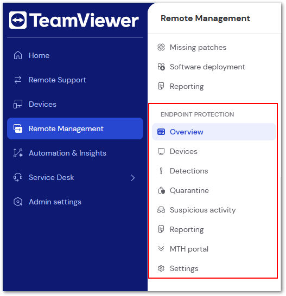Click the Quarantine shield icon

click(x=161, y=190)
